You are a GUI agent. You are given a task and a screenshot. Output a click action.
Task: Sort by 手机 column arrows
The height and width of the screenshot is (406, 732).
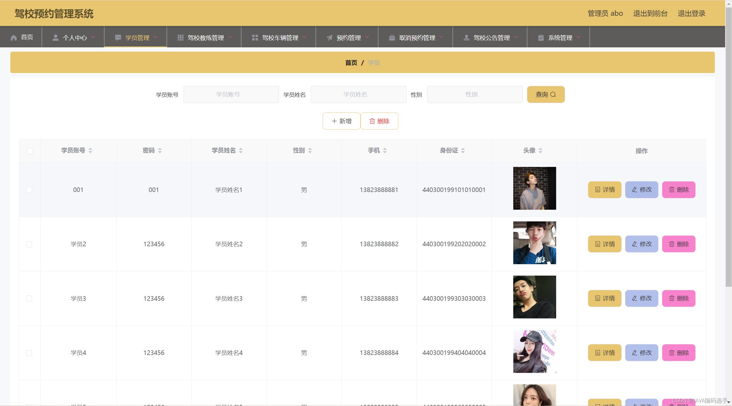coord(385,151)
